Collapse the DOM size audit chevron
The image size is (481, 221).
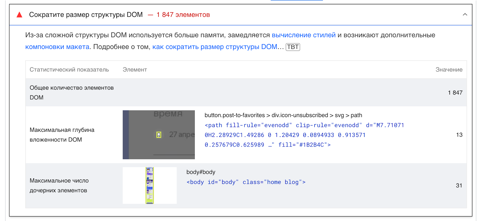(465, 14)
